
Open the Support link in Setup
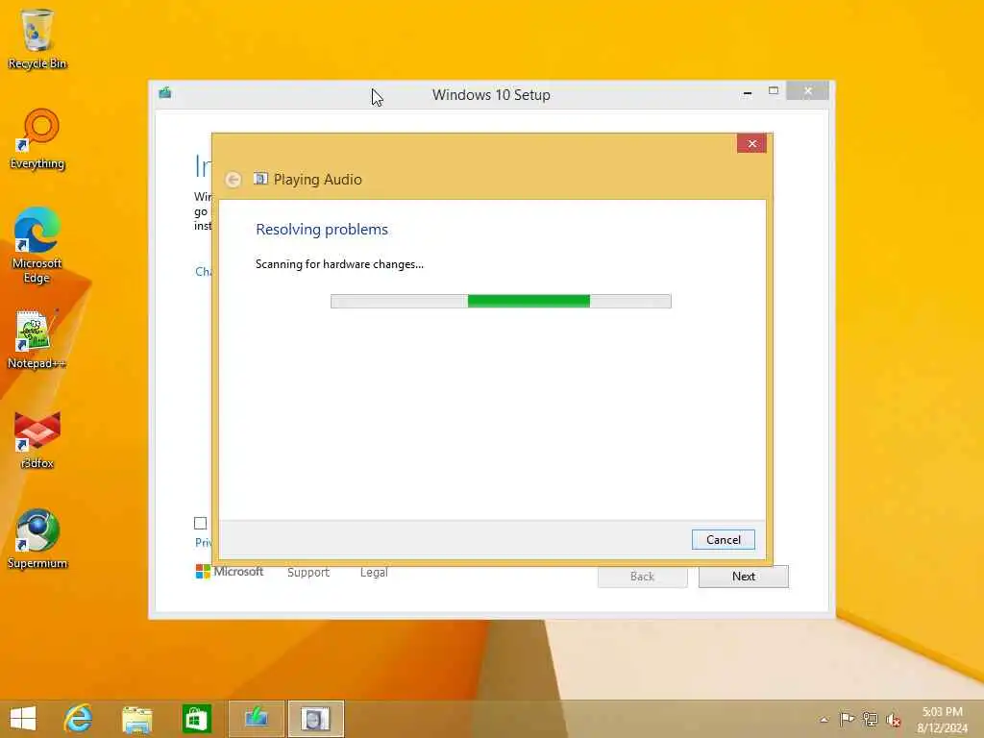point(308,573)
